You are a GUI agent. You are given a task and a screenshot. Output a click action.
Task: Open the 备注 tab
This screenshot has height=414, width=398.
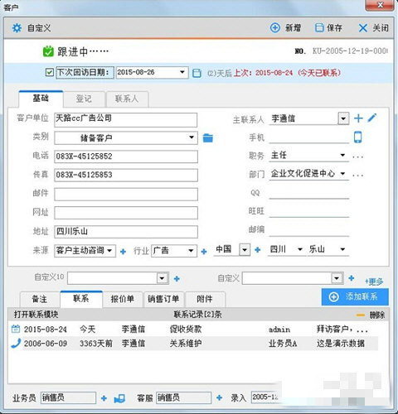(40, 299)
